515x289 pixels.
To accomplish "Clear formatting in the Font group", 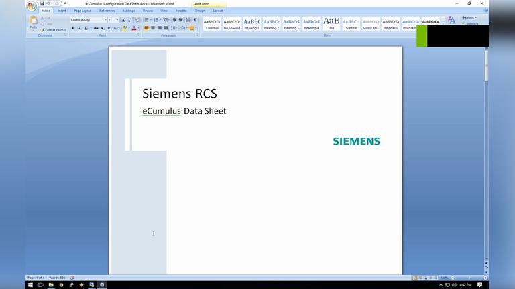I will click(137, 20).
